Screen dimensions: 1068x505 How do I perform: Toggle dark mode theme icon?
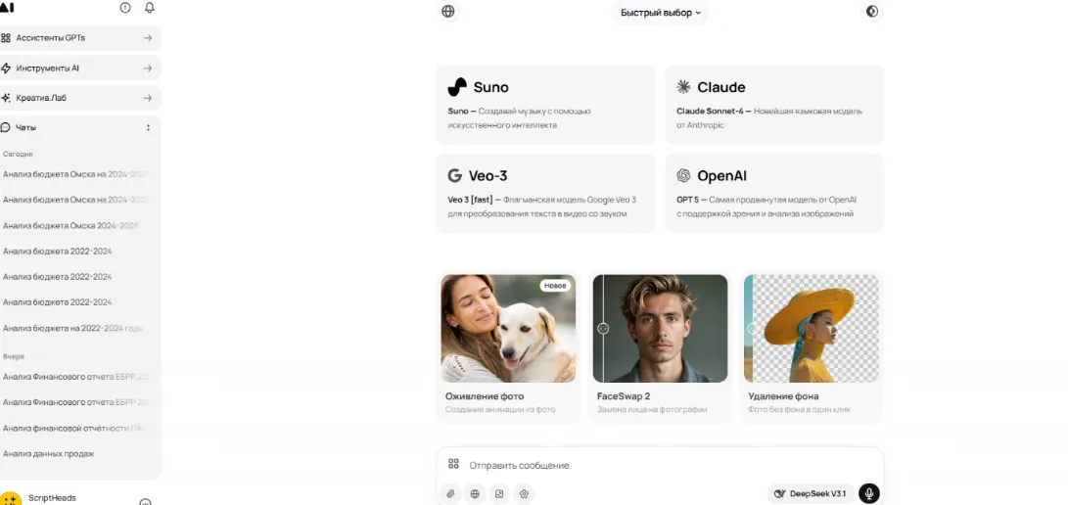tap(872, 12)
